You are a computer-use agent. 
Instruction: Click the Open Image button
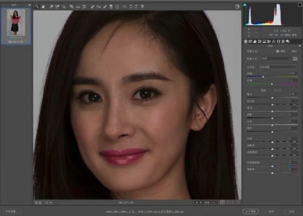click(250, 211)
